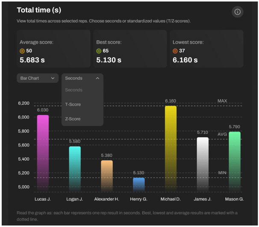
Task: Click the Lowest score orange medal icon
Action: coord(175,51)
